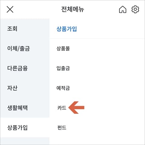Click the blank area beneath 펀드
The height and width of the screenshot is (145, 145).
pyautogui.click(x=97, y=139)
